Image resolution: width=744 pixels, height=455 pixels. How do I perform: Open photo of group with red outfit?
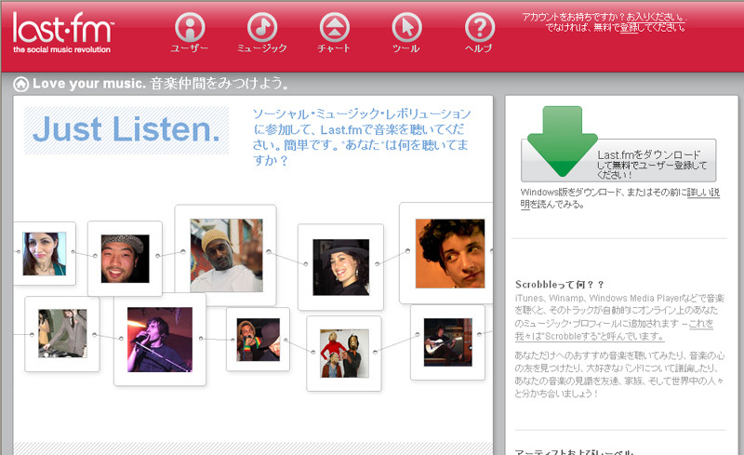pos(344,354)
